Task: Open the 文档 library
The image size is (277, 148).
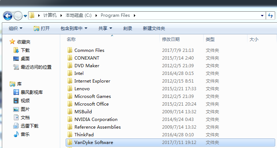Action: click(22, 117)
